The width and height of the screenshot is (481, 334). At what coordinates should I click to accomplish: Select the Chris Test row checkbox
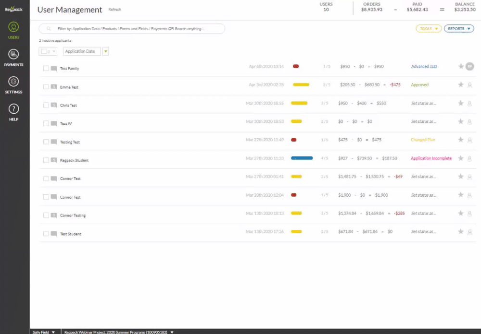click(46, 105)
